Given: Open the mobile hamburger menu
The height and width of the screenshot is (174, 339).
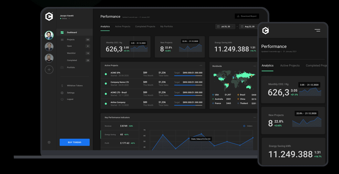Looking at the screenshot, I should [317, 30].
